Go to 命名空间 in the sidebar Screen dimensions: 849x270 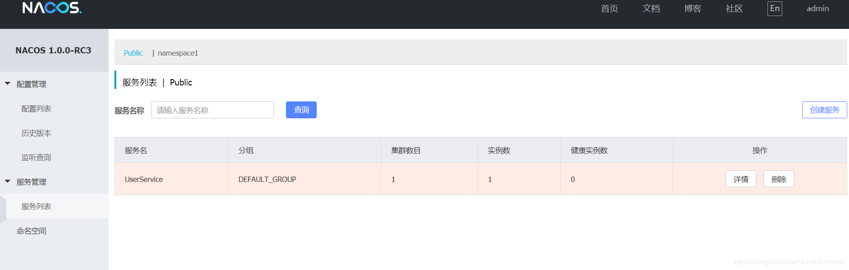pos(32,231)
